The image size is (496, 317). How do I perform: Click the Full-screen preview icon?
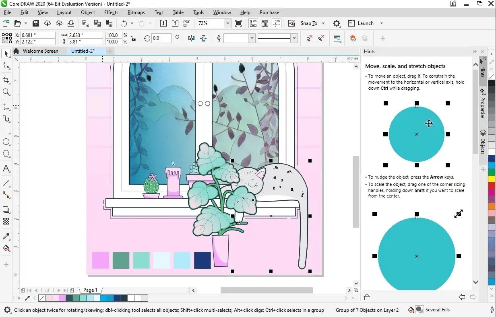coord(238,23)
